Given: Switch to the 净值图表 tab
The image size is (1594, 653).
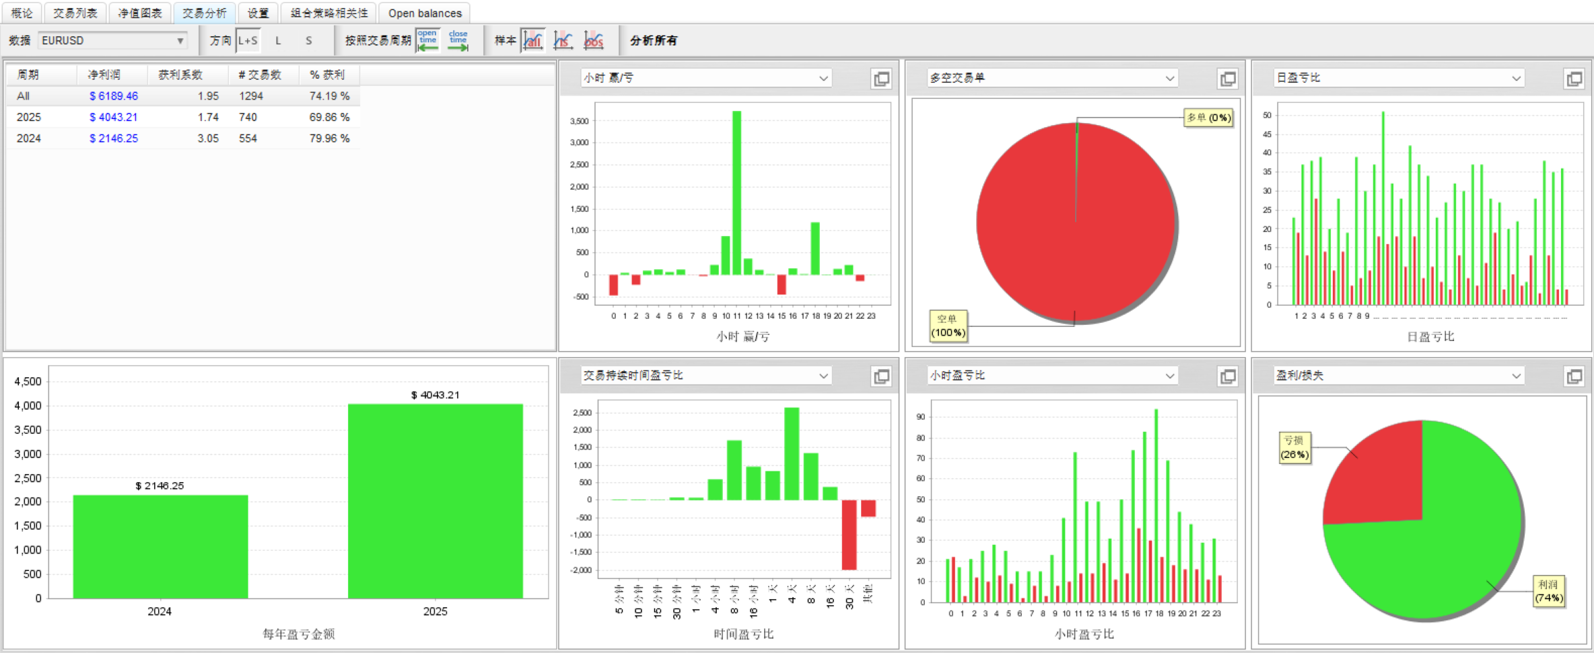Looking at the screenshot, I should [140, 13].
